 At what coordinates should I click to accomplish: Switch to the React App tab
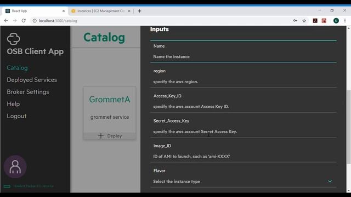click(x=35, y=11)
